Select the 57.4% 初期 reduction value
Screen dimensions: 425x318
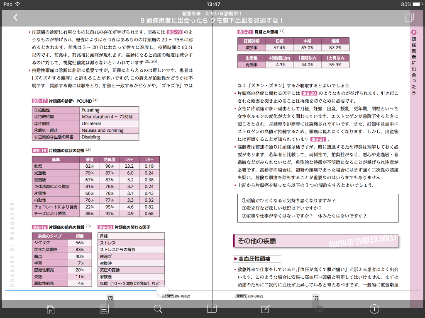coord(279,48)
